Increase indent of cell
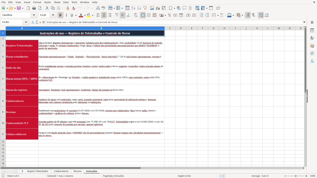Screen dimensions: 317x178 coord(201,15)
